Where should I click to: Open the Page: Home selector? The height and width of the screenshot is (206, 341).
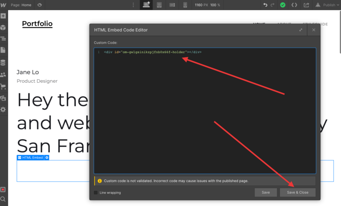coord(20,5)
